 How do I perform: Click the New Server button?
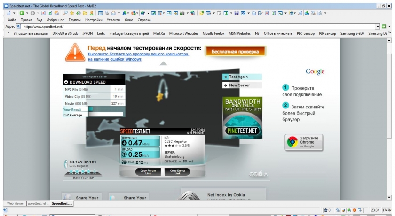coord(242,85)
